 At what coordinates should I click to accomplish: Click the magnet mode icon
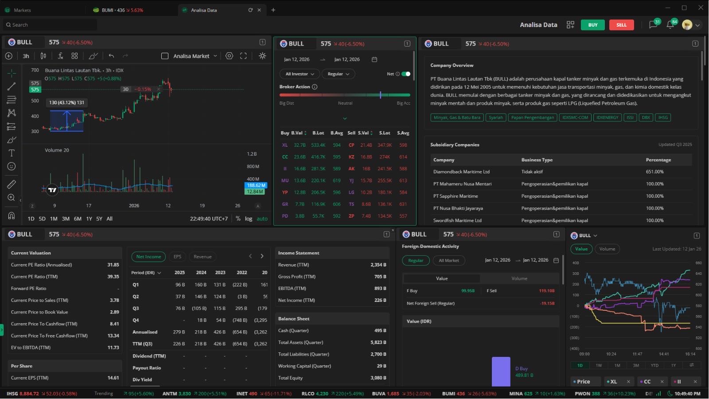coord(12,215)
